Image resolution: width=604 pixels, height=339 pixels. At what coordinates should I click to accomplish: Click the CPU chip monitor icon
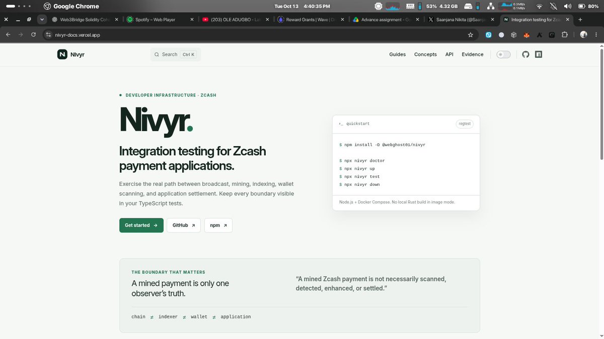tap(379, 6)
